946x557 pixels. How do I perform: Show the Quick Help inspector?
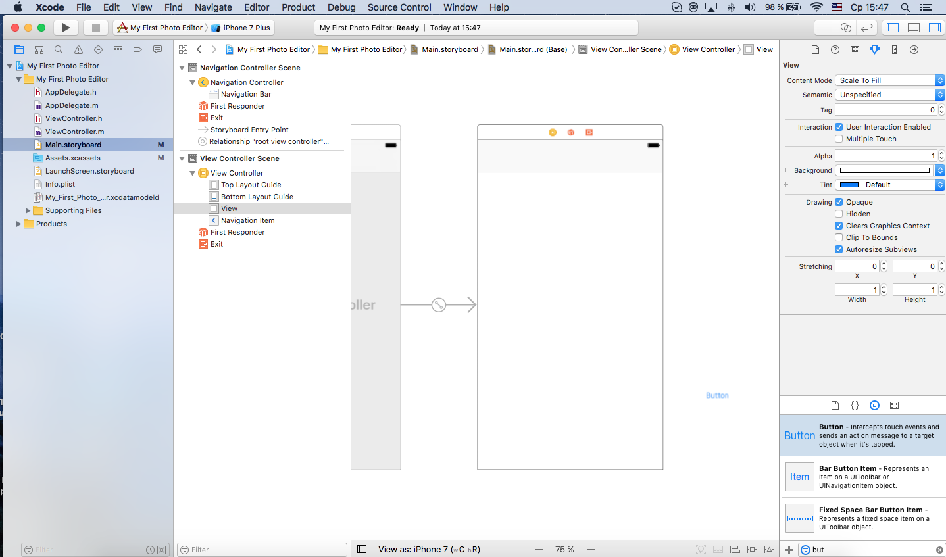click(835, 49)
